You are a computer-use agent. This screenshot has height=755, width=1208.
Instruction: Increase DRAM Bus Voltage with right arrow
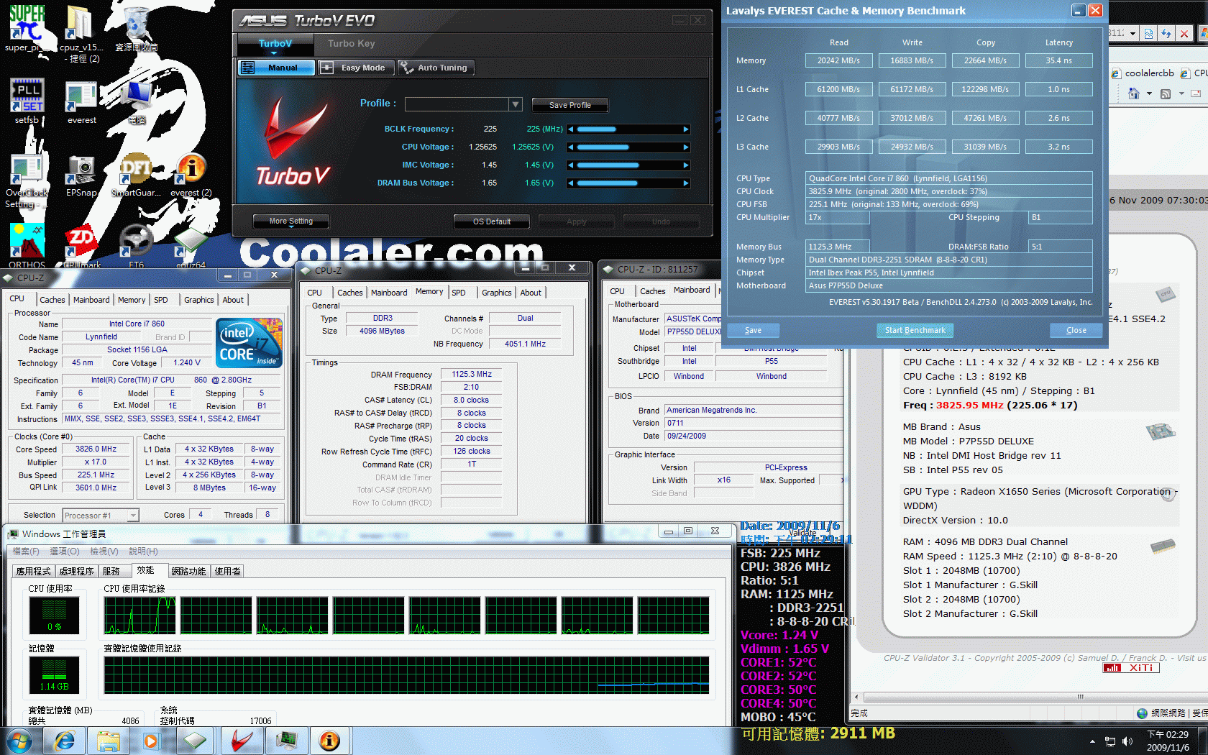tap(686, 183)
